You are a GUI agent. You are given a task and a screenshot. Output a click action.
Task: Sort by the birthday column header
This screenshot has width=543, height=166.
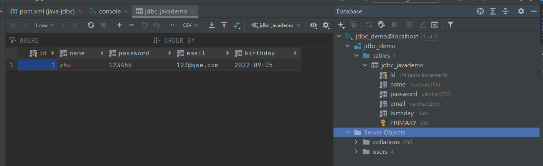[266, 53]
